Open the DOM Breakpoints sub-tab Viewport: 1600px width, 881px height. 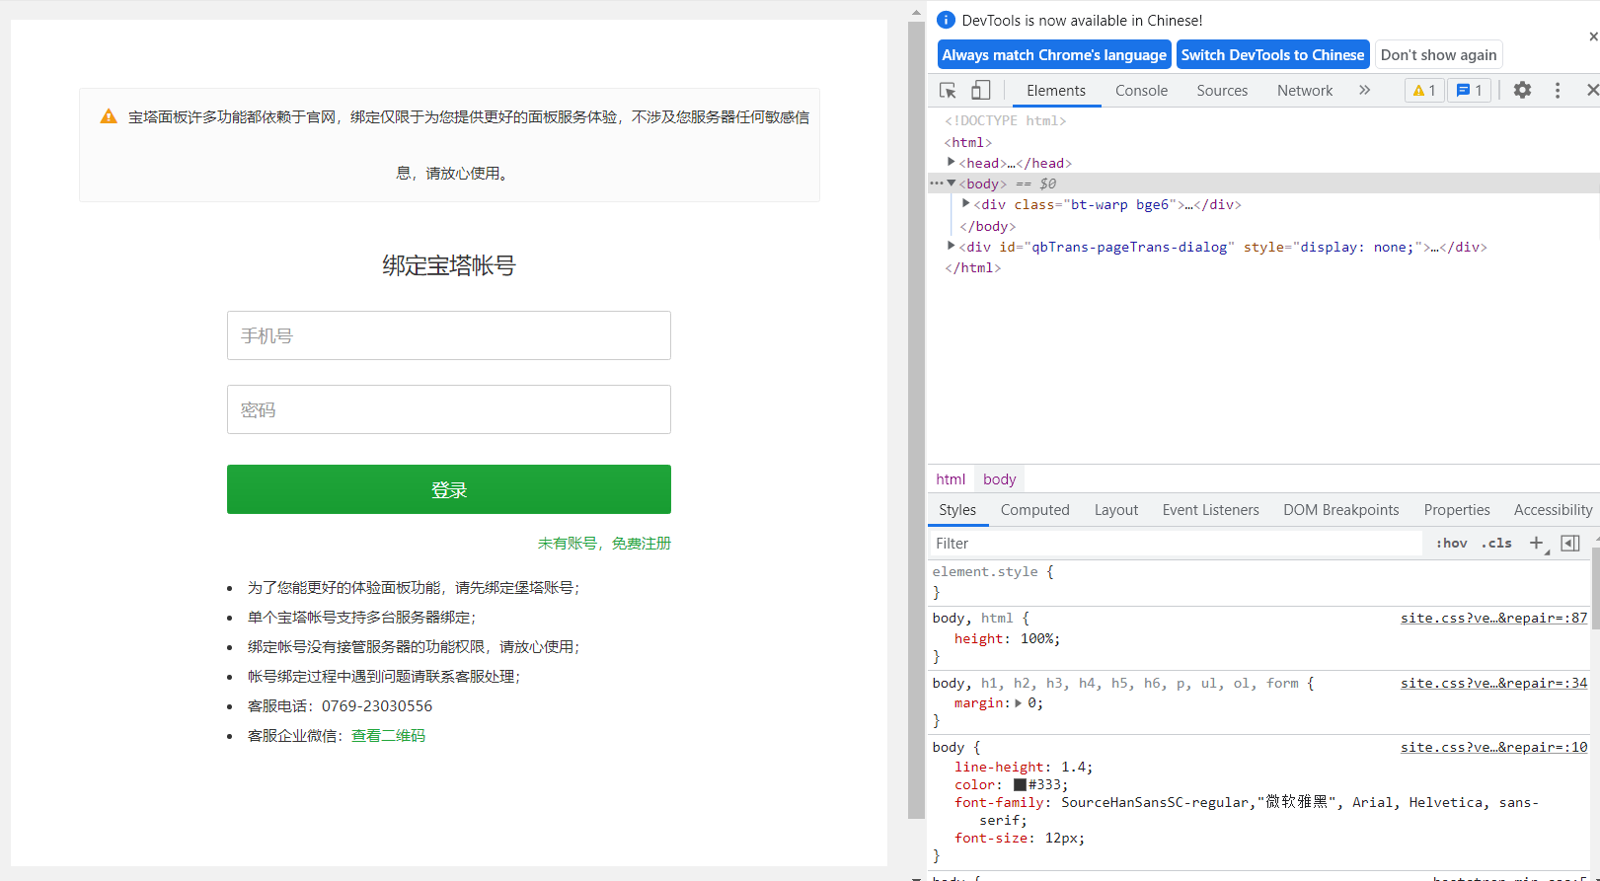click(1340, 509)
